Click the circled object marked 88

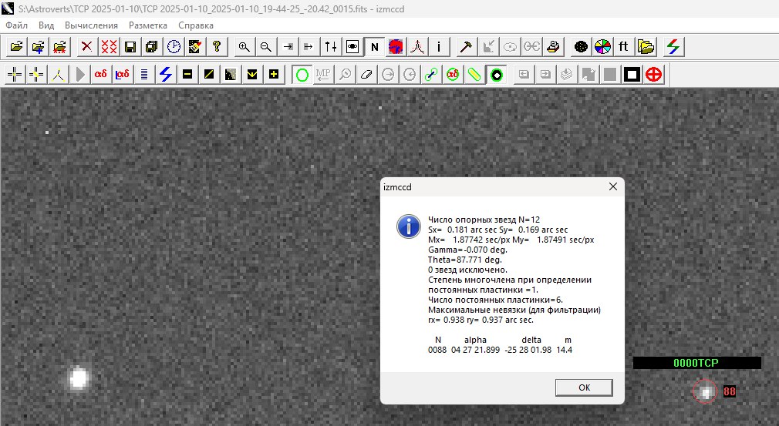tap(705, 392)
